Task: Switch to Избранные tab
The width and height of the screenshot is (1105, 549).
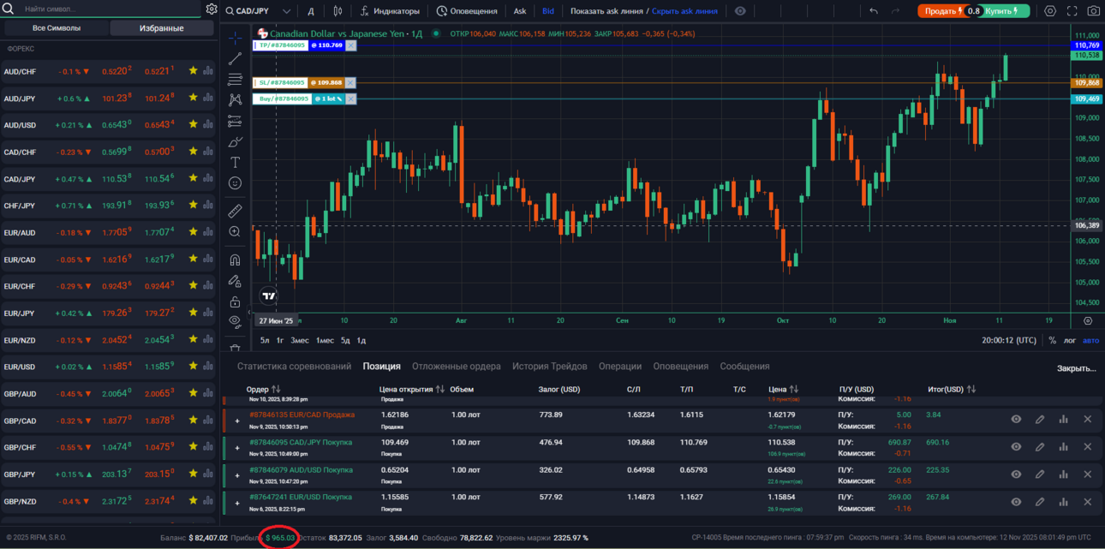Action: 162,28
